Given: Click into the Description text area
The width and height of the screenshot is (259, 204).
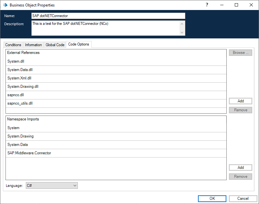Looking at the screenshot, I should click(x=105, y=28).
